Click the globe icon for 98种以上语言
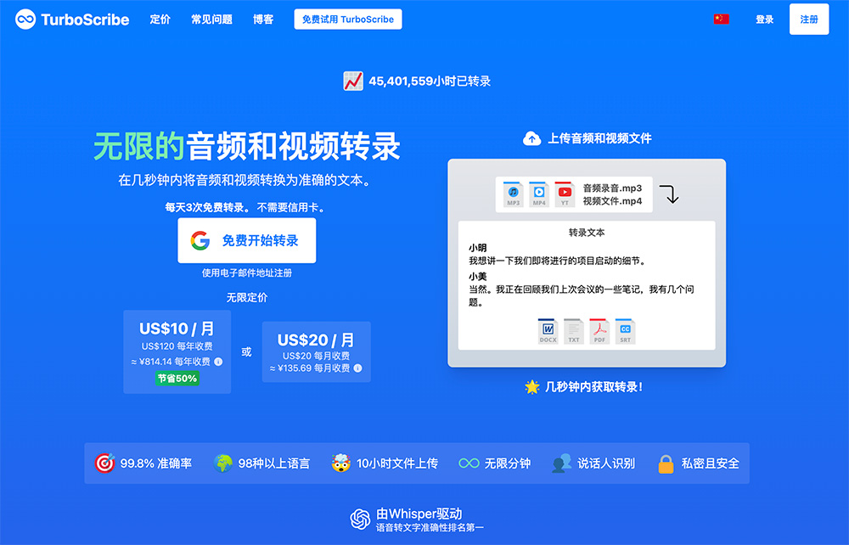The image size is (849, 545). click(x=223, y=464)
